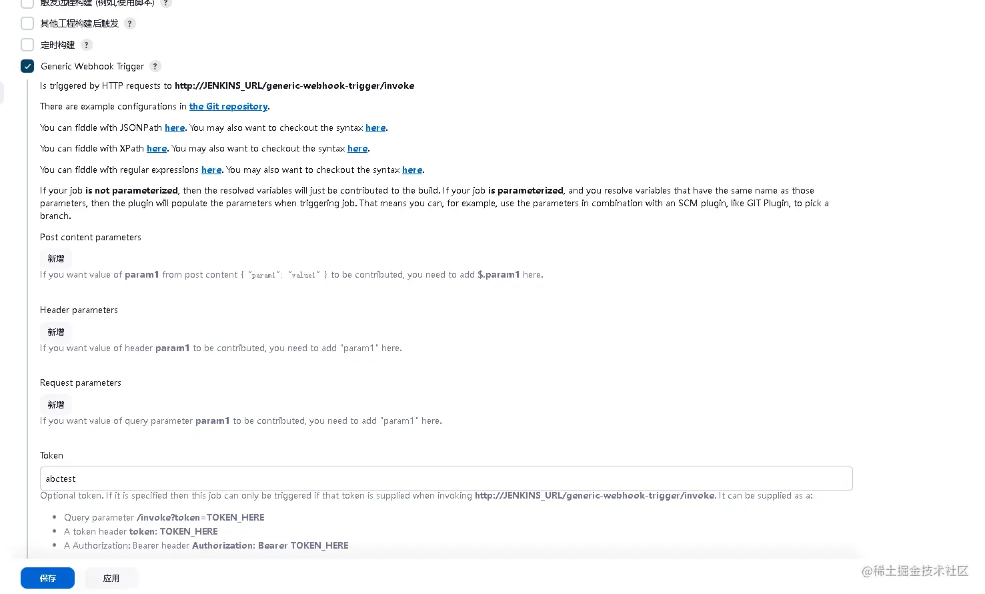Uncheck Generic Webhook Trigger
The width and height of the screenshot is (985, 594).
coord(27,66)
